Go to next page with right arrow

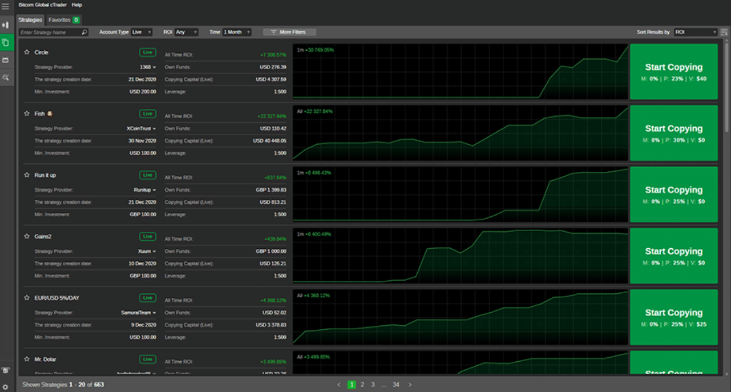click(410, 385)
